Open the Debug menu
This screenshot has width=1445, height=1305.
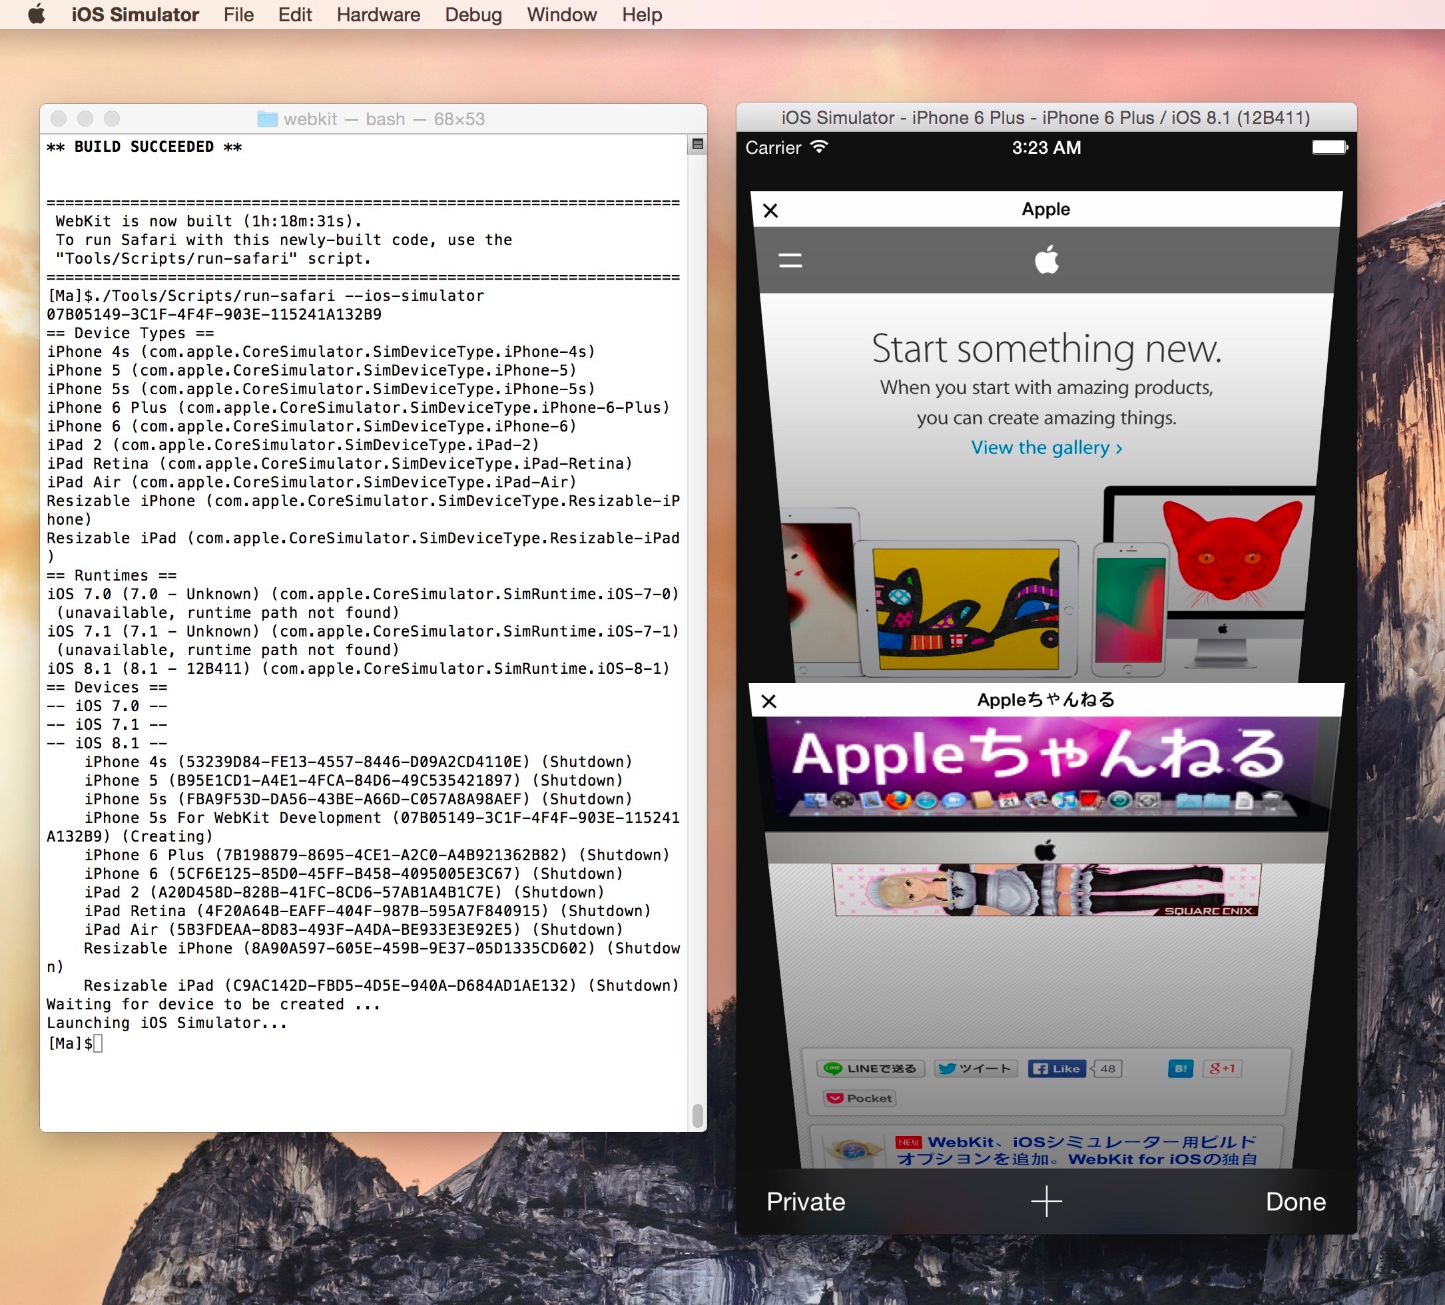[473, 15]
